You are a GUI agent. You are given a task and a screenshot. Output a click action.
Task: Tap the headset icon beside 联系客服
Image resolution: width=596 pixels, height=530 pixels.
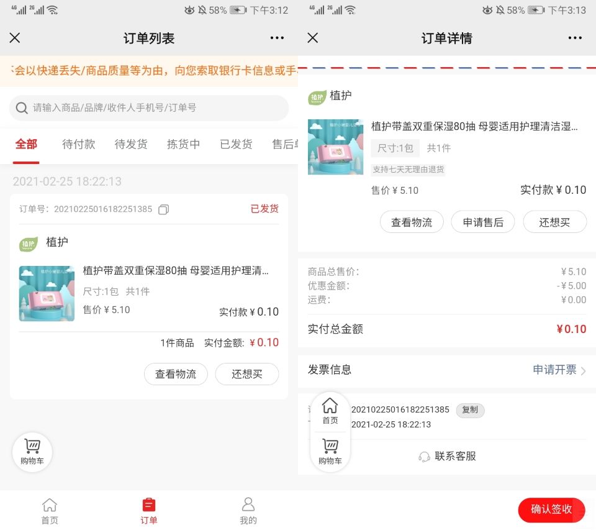pyautogui.click(x=424, y=457)
